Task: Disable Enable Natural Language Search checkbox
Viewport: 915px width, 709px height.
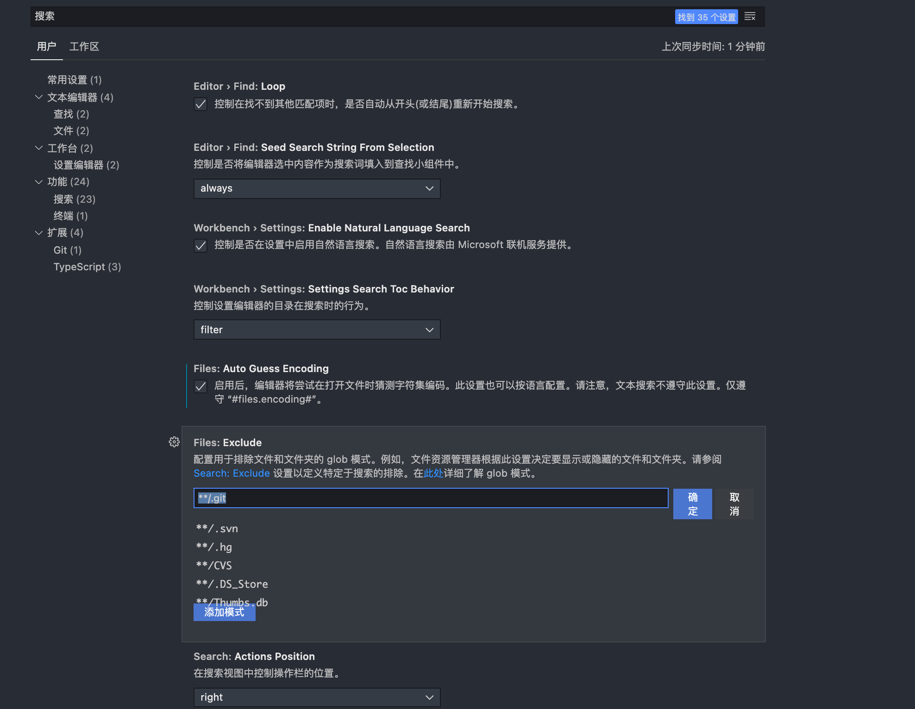Action: click(x=201, y=245)
